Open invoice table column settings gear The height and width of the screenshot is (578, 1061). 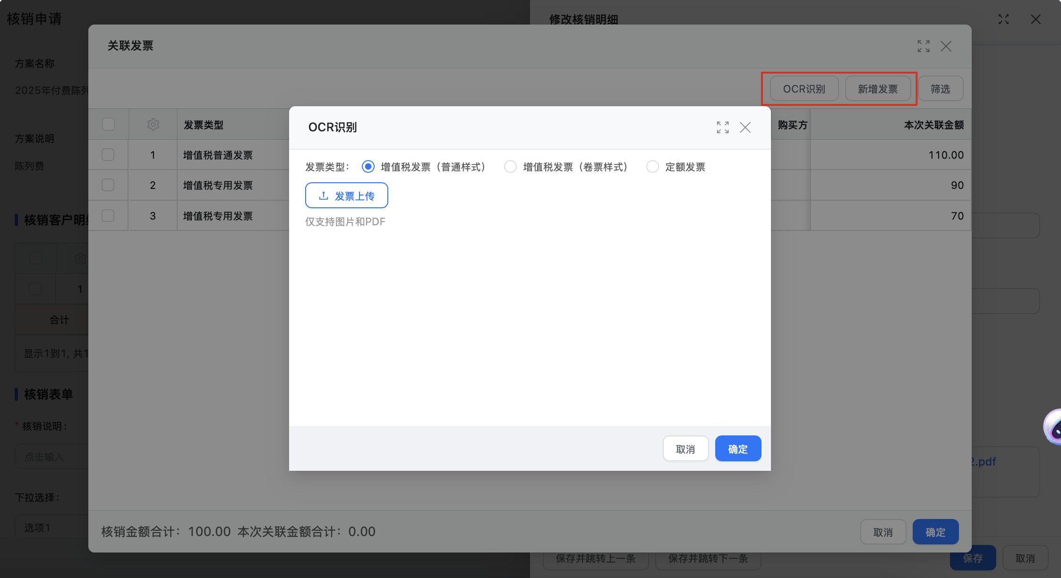pyautogui.click(x=153, y=125)
